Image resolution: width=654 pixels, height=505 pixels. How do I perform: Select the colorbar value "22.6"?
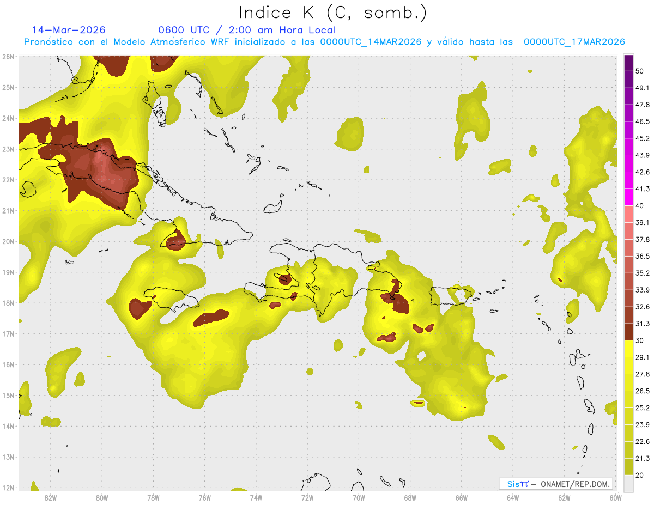click(643, 442)
